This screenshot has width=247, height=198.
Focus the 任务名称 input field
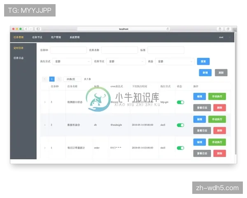click(x=119, y=50)
